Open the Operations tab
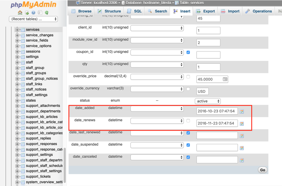 [x=258, y=11]
